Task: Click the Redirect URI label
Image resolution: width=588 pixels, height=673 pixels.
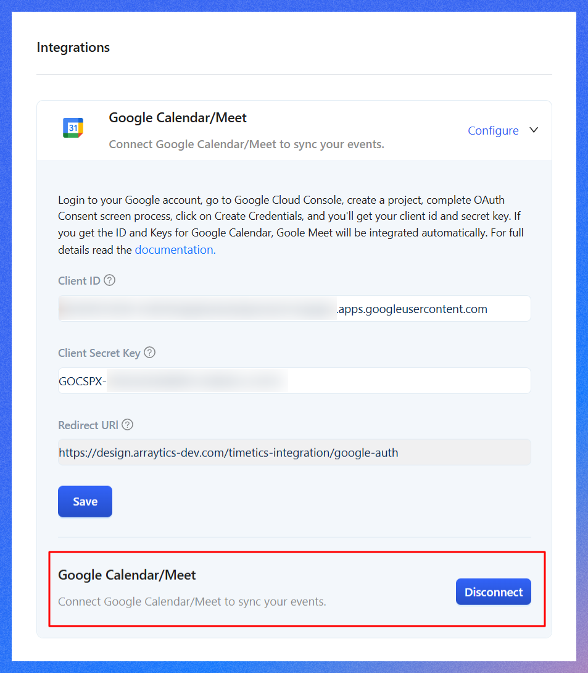Action: (88, 425)
